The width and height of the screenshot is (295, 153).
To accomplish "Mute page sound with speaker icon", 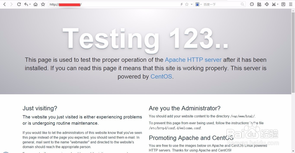I will [x=267, y=4].
